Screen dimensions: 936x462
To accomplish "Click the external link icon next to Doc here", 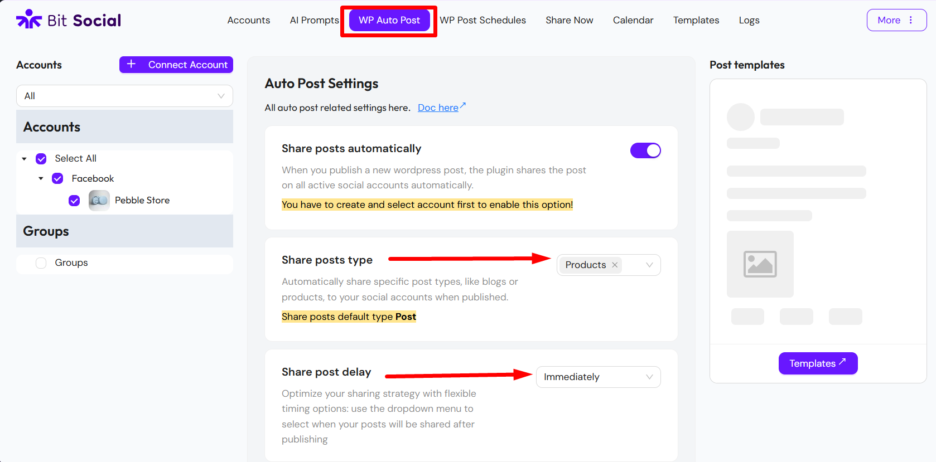I will 462,104.
